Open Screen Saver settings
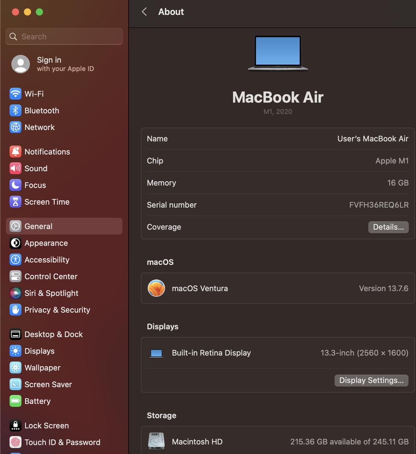Screen dimensions: 416x454 64,384
